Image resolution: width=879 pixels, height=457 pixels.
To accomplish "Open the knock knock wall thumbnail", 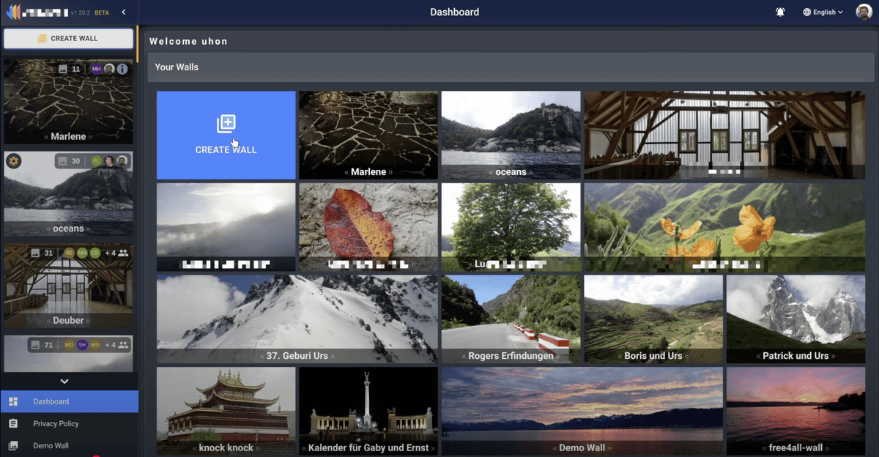I will tap(226, 410).
